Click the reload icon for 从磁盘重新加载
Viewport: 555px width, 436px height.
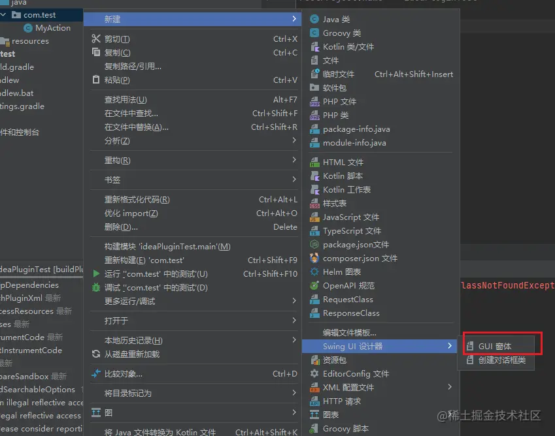click(96, 354)
